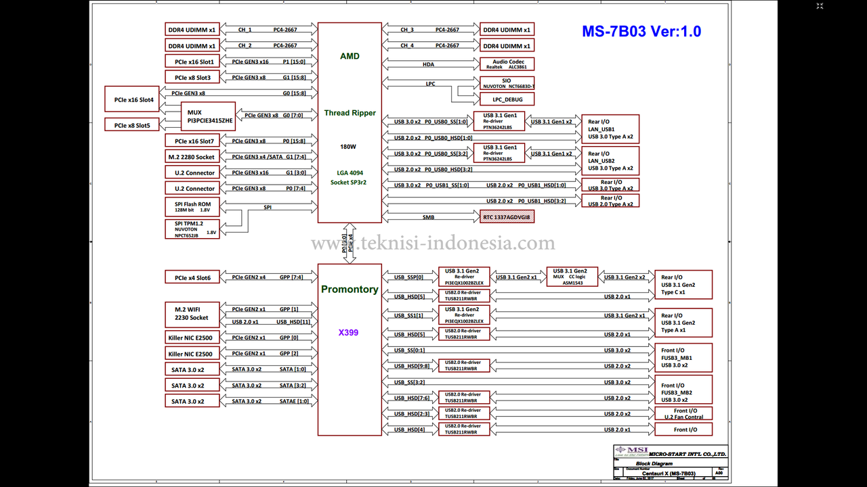The image size is (867, 487).
Task: Click the exit fullscreen icon
Action: [x=820, y=7]
